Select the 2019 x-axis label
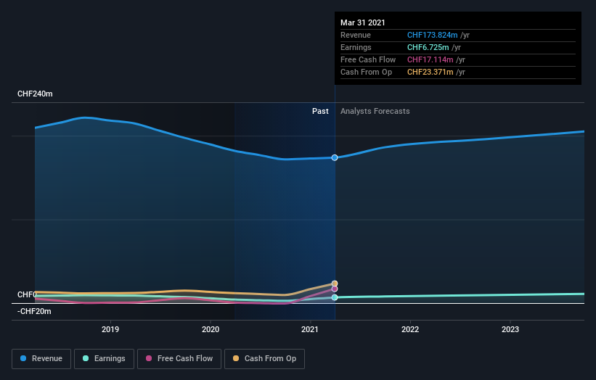This screenshot has width=596, height=380. pos(110,329)
